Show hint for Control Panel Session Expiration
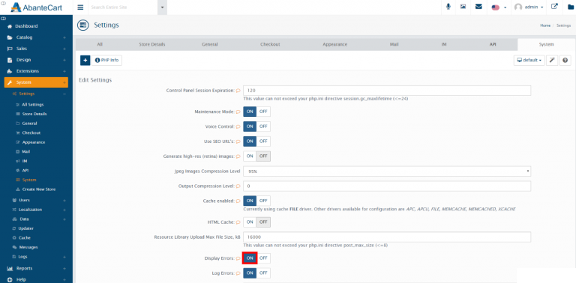This screenshot has width=576, height=283. pos(238,91)
